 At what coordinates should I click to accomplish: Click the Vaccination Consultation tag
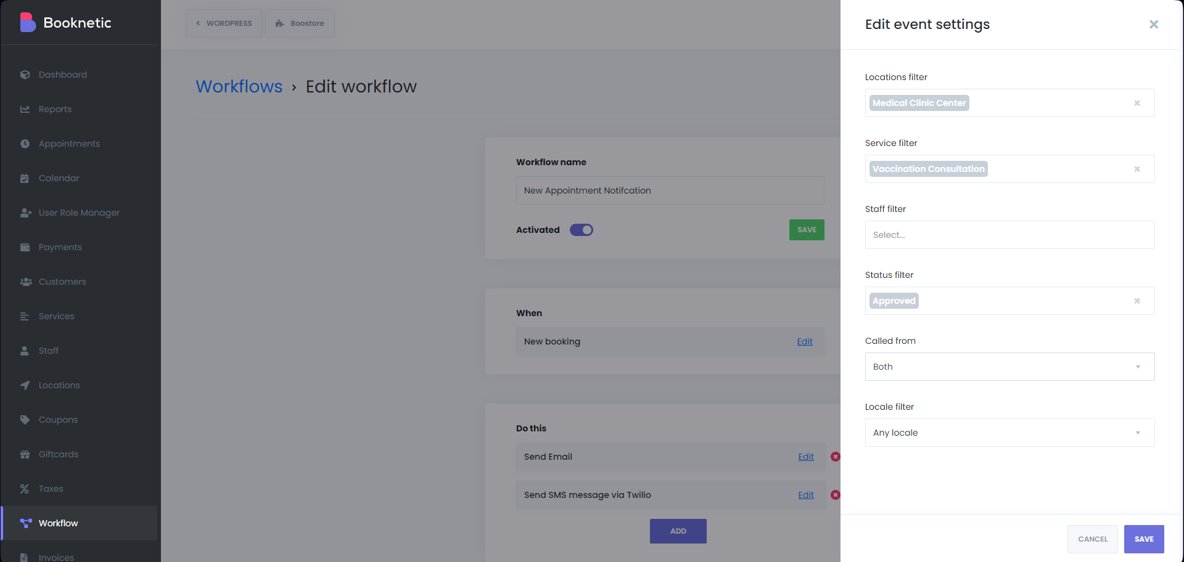coord(928,169)
